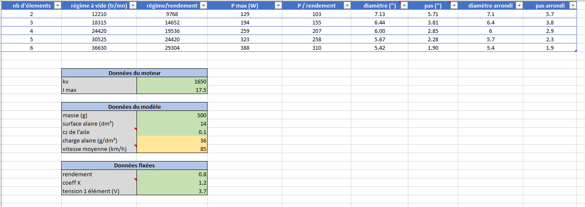The width and height of the screenshot is (585, 207).
Task: Open filter dropdown for régime à vide column
Action: click(132, 5)
